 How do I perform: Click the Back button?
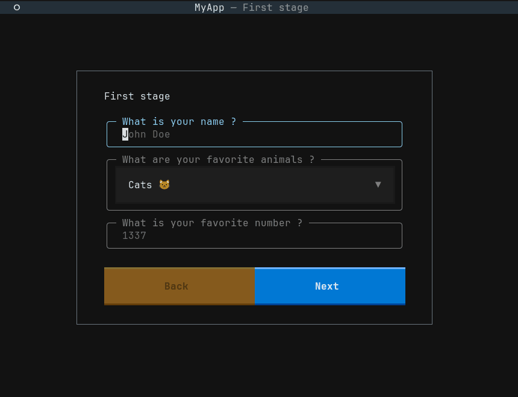[179, 286]
